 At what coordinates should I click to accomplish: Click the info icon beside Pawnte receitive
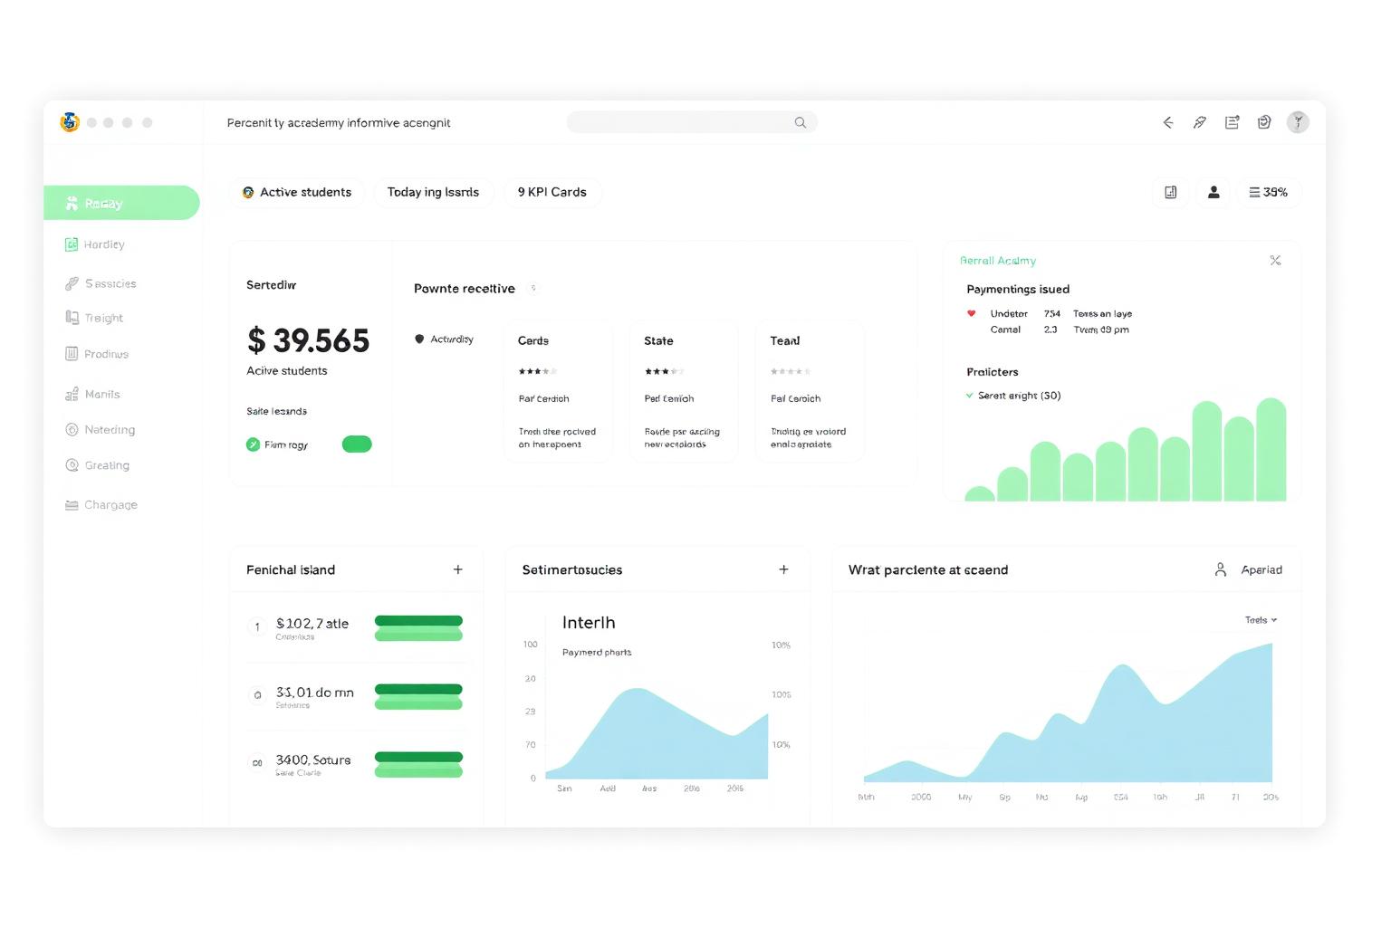coord(533,288)
